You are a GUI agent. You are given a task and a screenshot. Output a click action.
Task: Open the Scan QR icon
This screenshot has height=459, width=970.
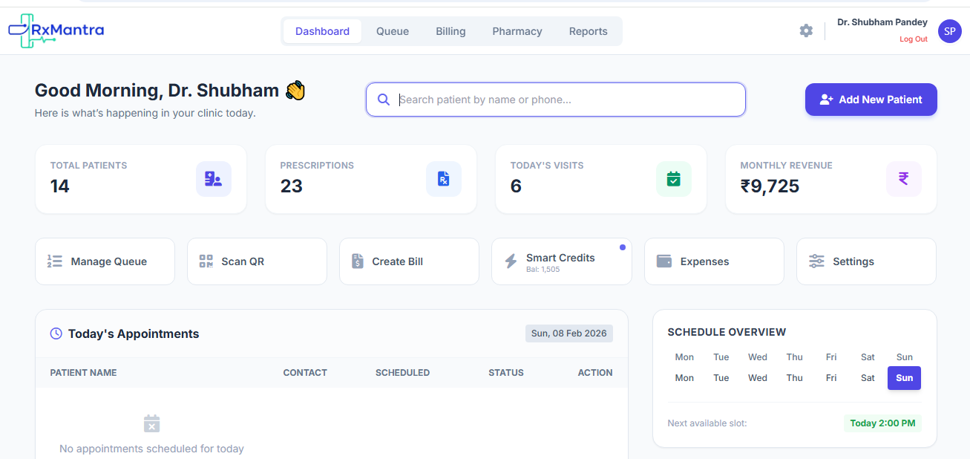pyautogui.click(x=206, y=261)
